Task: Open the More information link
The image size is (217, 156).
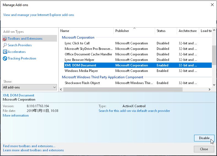Action: coord(16,115)
